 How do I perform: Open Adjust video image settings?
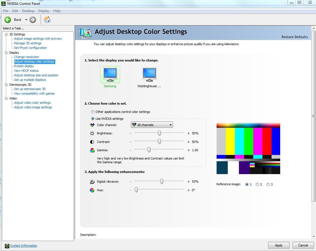(x=33, y=107)
